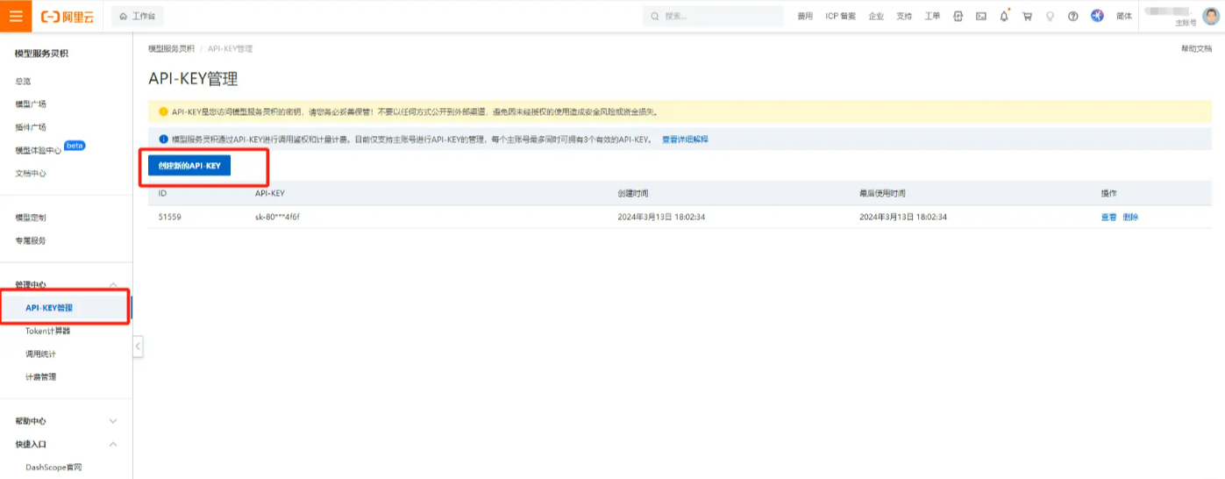The height and width of the screenshot is (479, 1225).
Task: Open the help question mark icon
Action: 1072,16
